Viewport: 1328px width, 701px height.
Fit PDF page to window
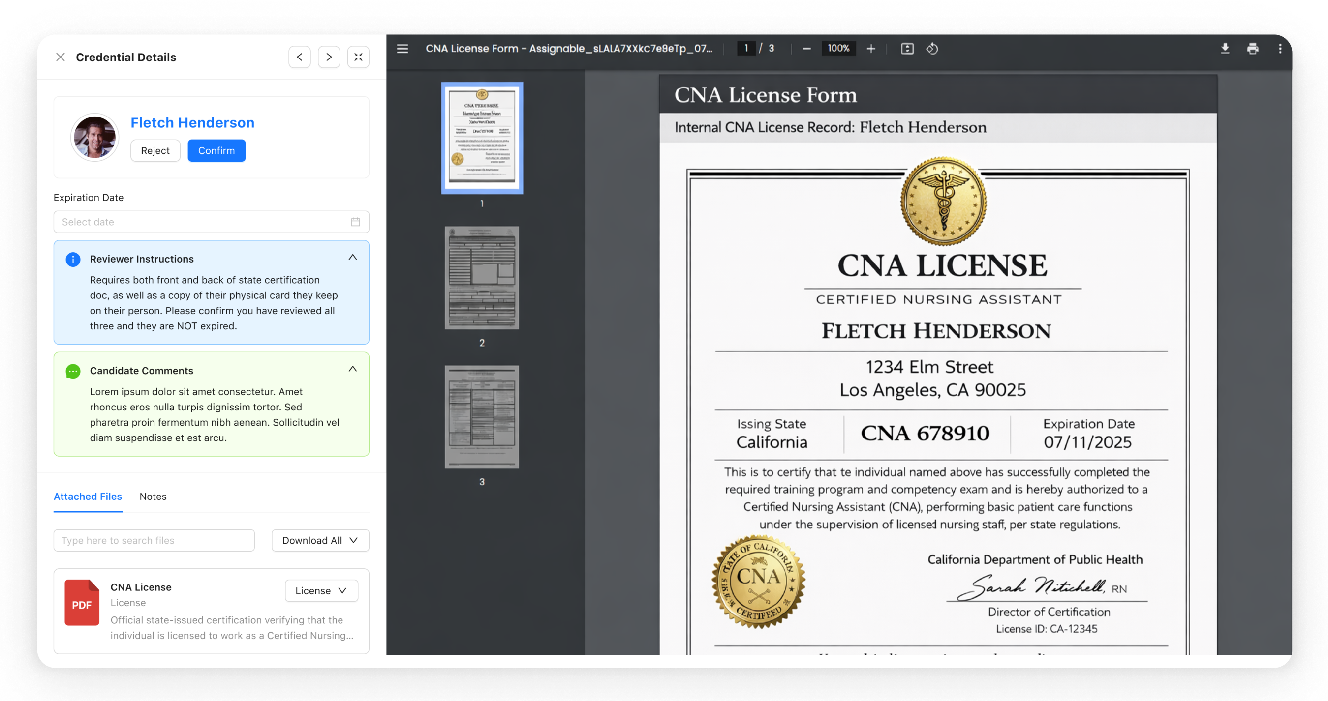[907, 49]
